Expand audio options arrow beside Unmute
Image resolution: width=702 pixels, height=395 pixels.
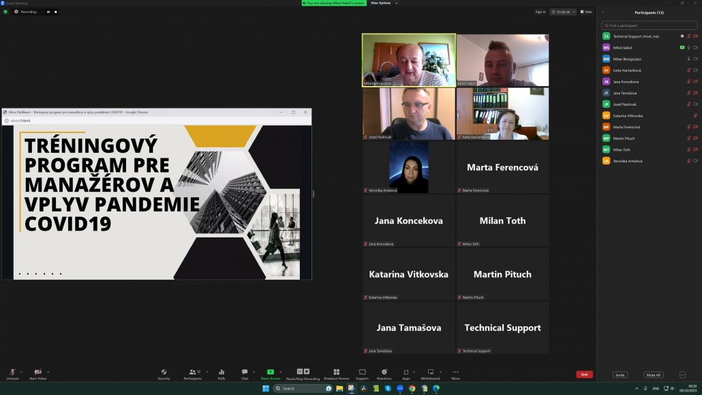(22, 371)
